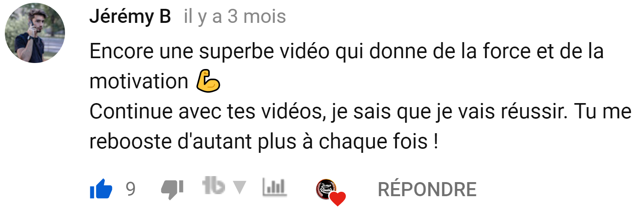This screenshot has width=636, height=211.
Task: Open Jérémy B's channel via username
Action: click(130, 16)
